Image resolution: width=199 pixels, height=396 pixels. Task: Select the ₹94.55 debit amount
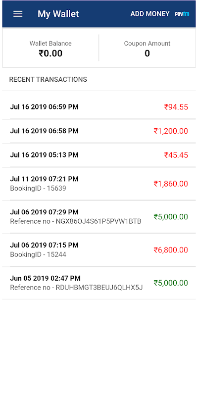pos(176,107)
